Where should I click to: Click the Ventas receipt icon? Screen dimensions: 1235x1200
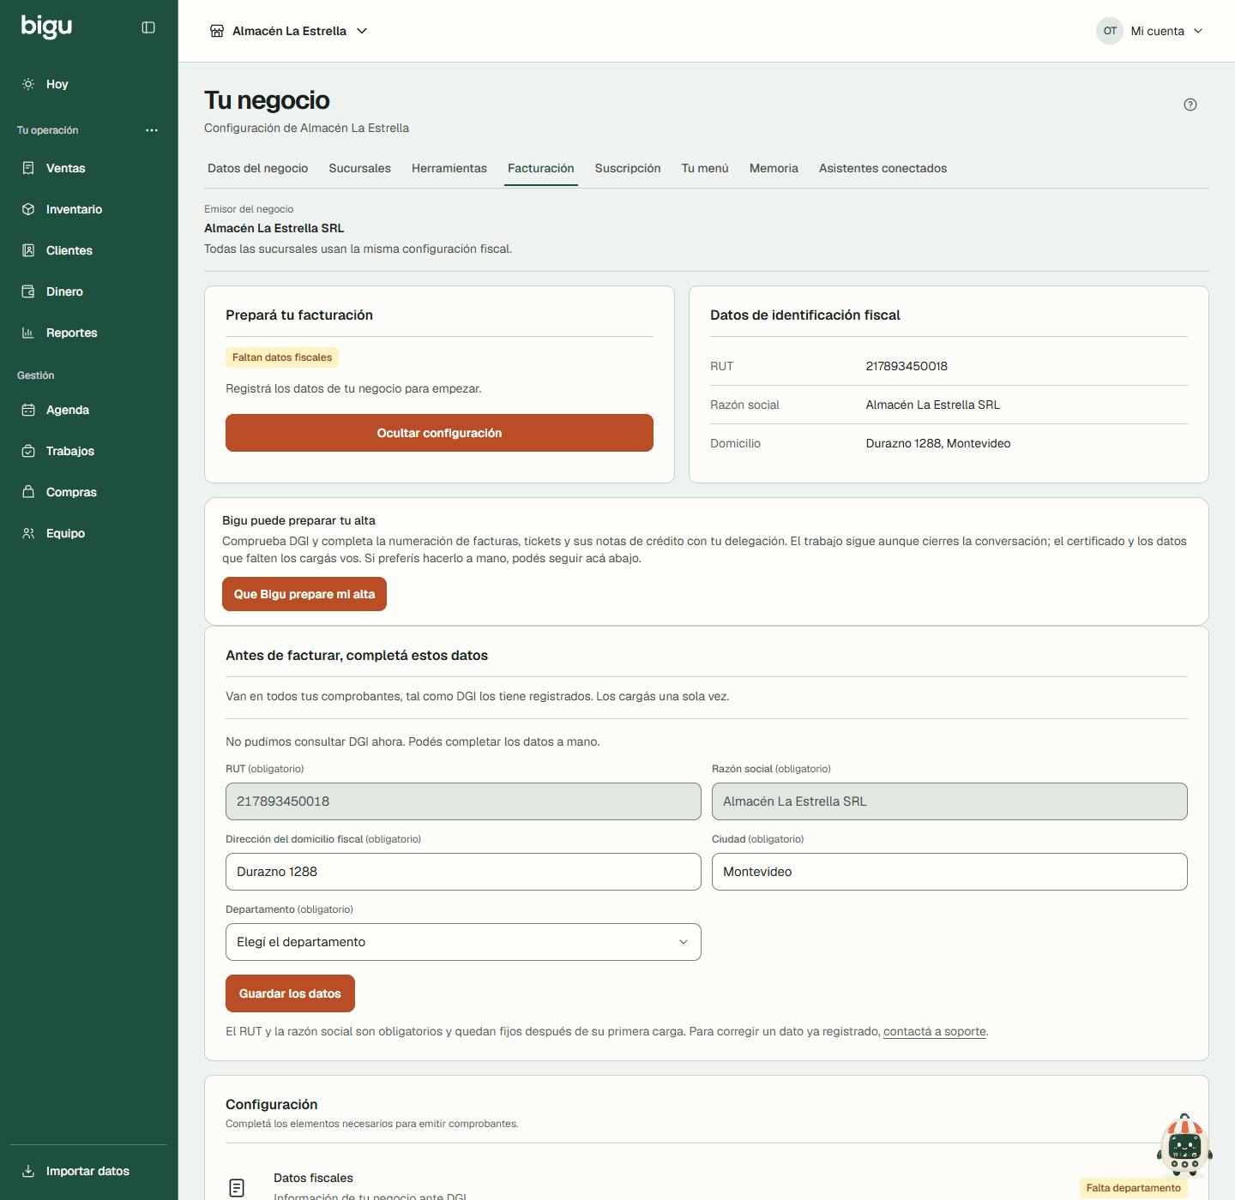point(28,168)
